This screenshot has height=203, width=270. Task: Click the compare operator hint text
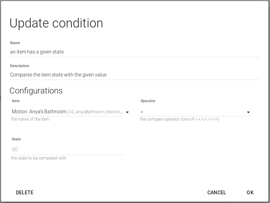click(x=179, y=119)
